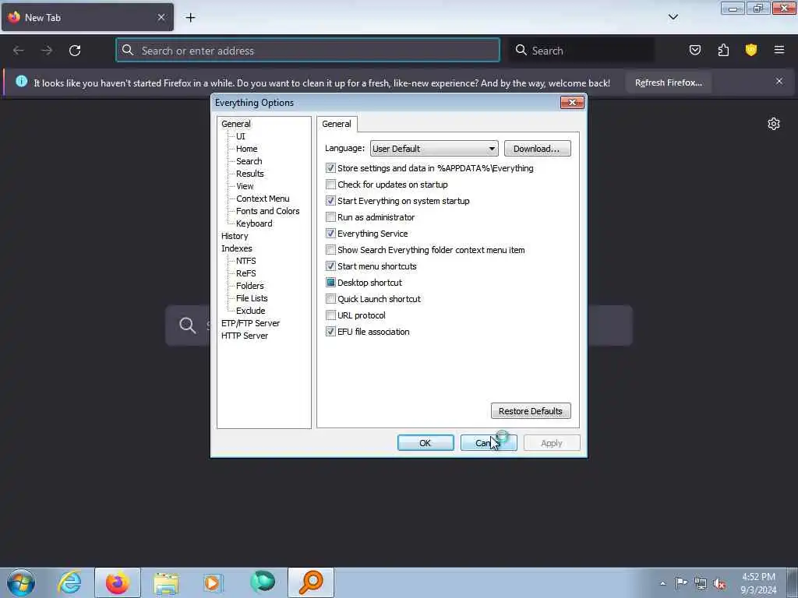Toggle the Everything Service checkbox
798x598 pixels.
pyautogui.click(x=330, y=234)
